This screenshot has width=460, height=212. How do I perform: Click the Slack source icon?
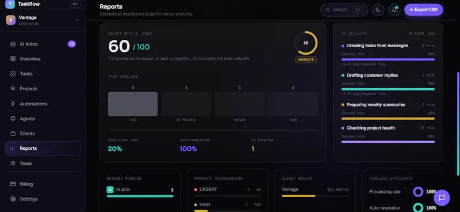pyautogui.click(x=110, y=190)
